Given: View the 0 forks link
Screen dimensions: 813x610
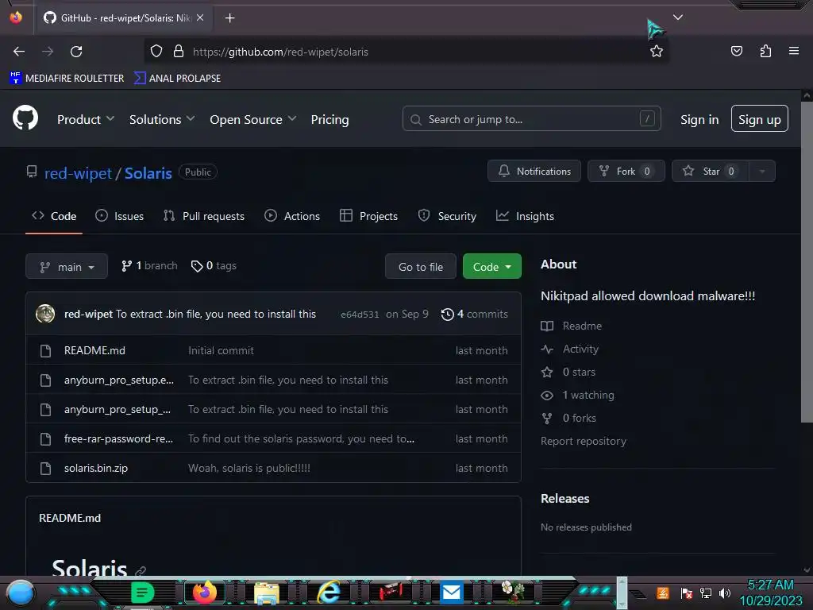Looking at the screenshot, I should tap(568, 418).
